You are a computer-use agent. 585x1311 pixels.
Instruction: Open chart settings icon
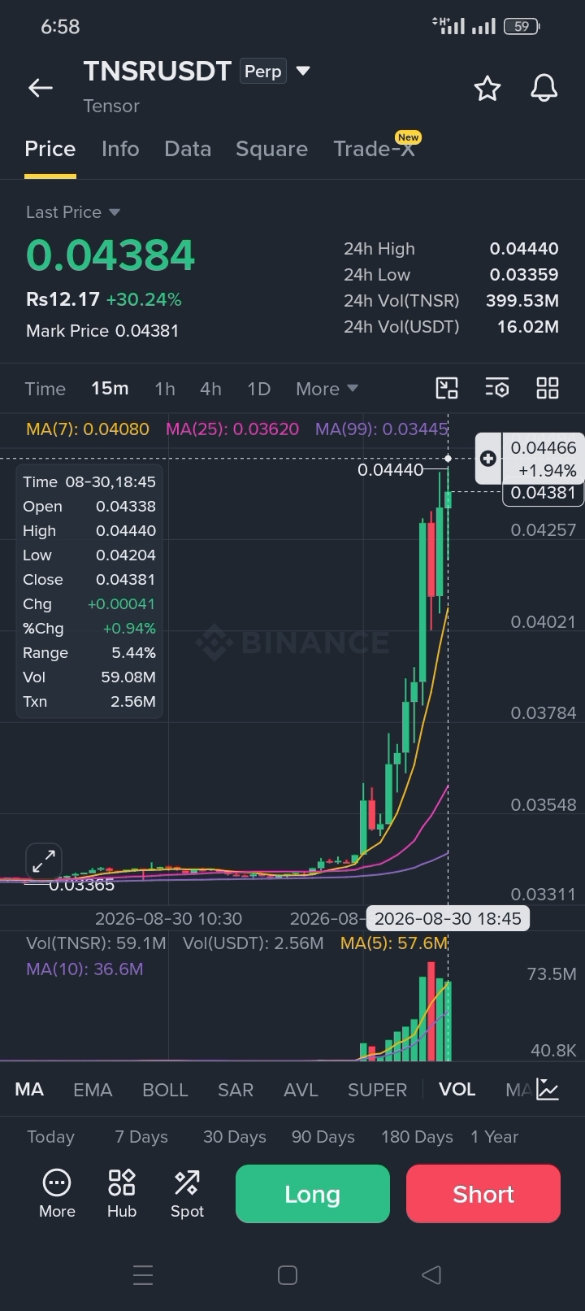(x=497, y=388)
